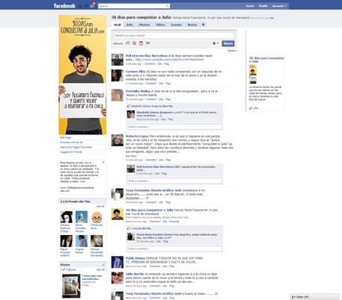Click Write a comment under Veronika Molina's post
This screenshot has width=342, height=300.
(174, 127)
